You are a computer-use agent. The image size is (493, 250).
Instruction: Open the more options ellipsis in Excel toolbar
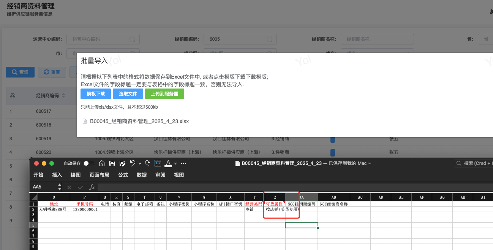(183, 163)
